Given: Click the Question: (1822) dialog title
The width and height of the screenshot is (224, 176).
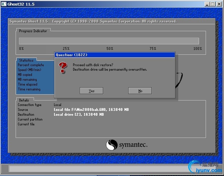Looking at the screenshot, I should point(71,55).
